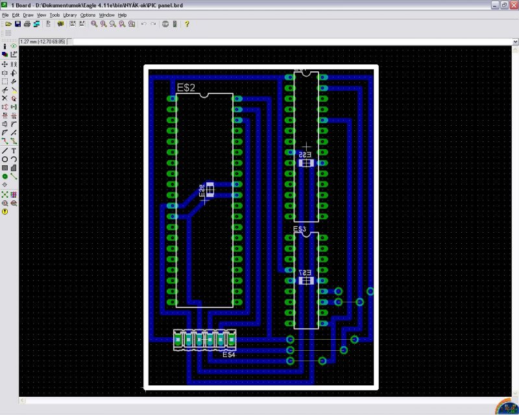Select the Miter tool
The image size is (519, 415).
tap(14, 124)
